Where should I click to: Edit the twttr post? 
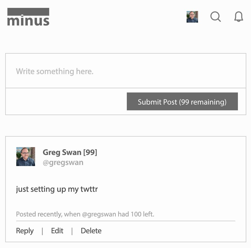tap(57, 231)
